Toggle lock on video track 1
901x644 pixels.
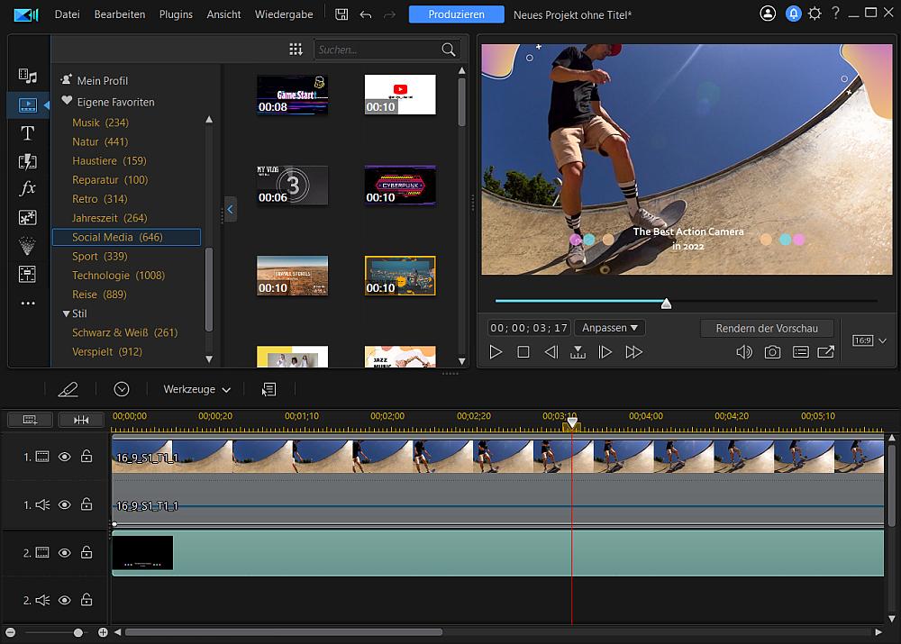(x=86, y=456)
